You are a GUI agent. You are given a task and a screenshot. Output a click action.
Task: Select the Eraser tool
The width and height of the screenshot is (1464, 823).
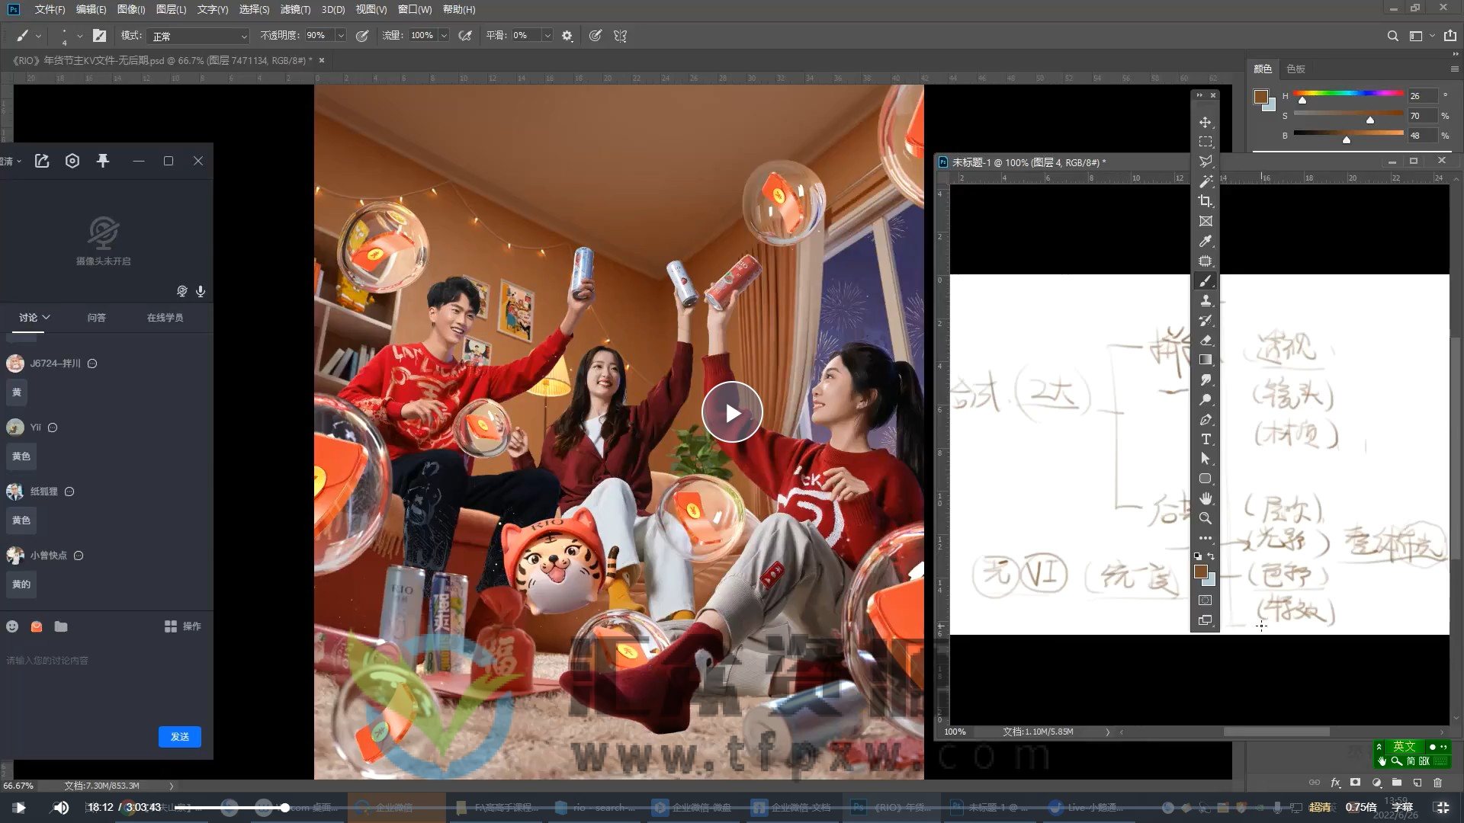(x=1205, y=341)
